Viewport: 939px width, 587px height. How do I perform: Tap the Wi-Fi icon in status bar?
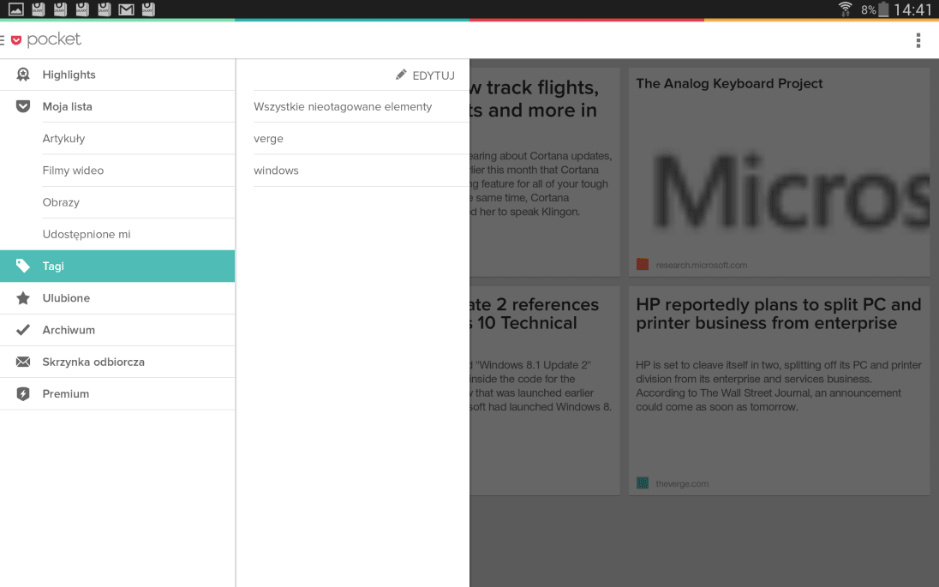click(x=845, y=9)
